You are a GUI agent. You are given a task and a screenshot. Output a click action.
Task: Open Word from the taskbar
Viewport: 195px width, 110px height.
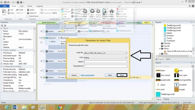click(x=15, y=107)
